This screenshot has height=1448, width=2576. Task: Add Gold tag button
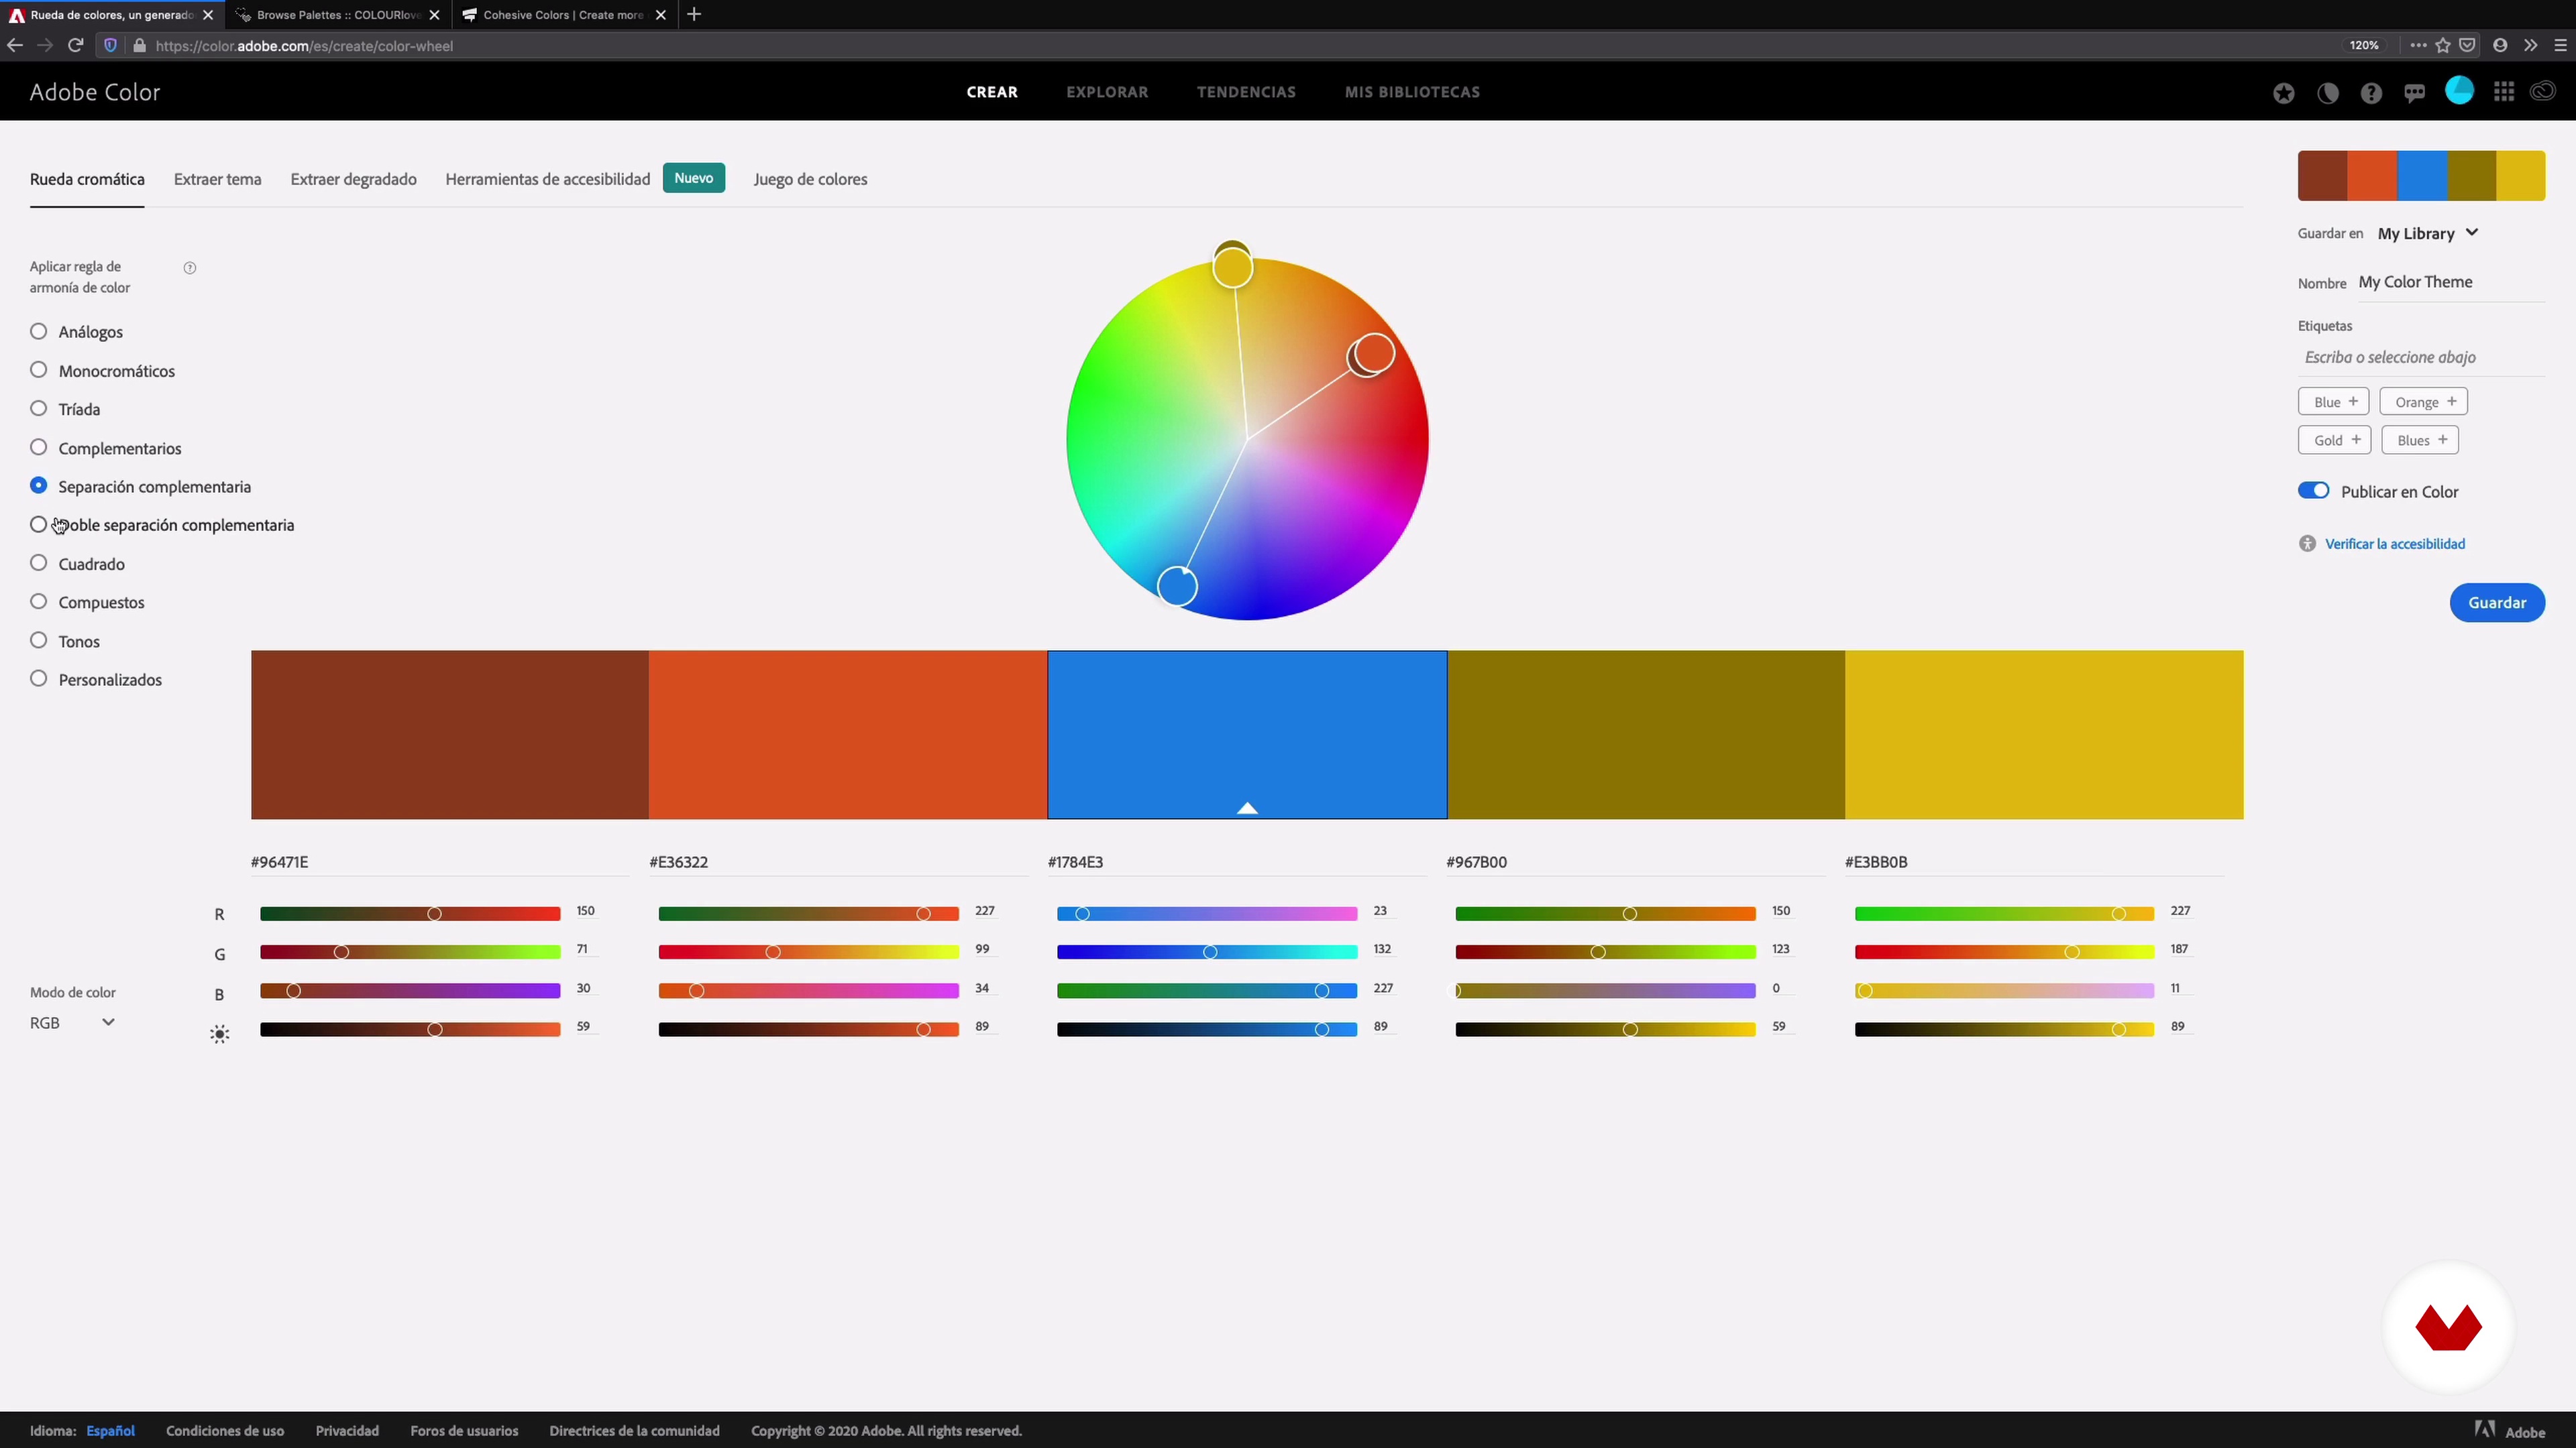point(2334,440)
